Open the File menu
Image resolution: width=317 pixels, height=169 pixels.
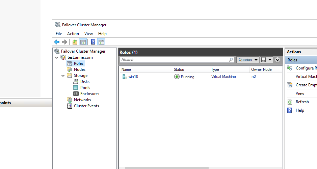(59, 34)
